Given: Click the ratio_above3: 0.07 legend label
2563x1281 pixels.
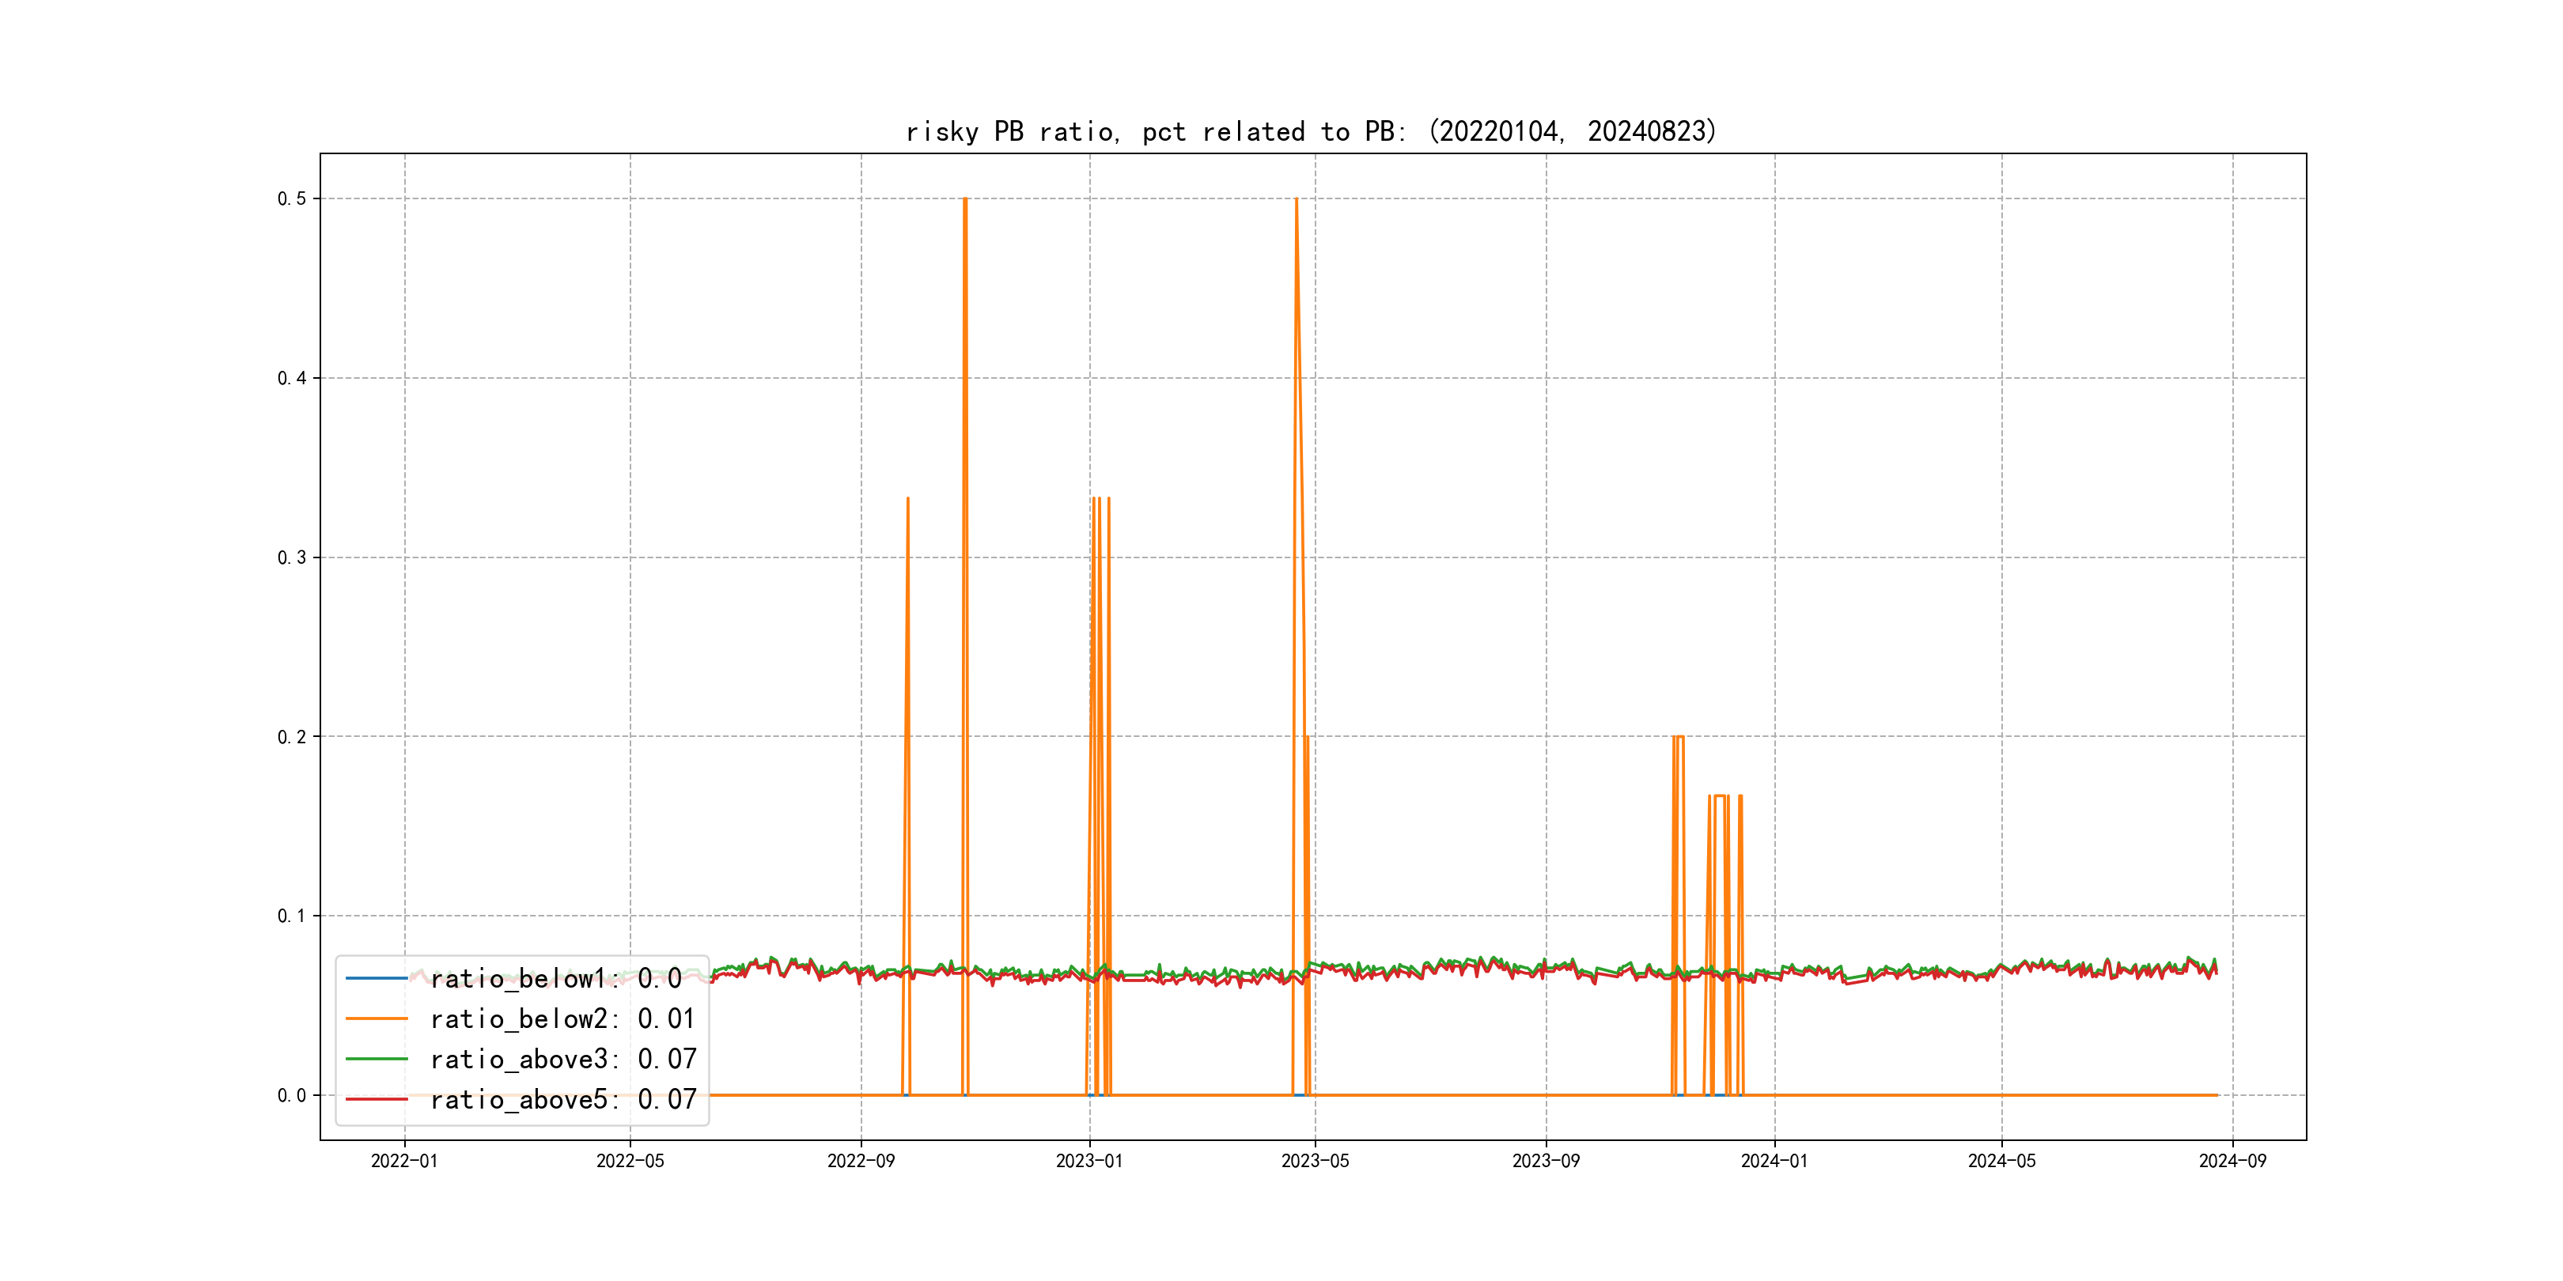Looking at the screenshot, I should pos(563,1060).
